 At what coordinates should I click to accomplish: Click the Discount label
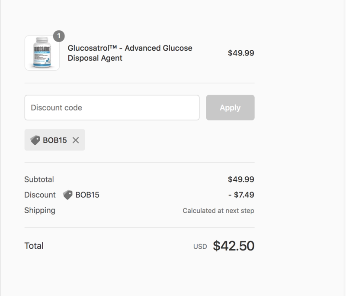(x=40, y=195)
